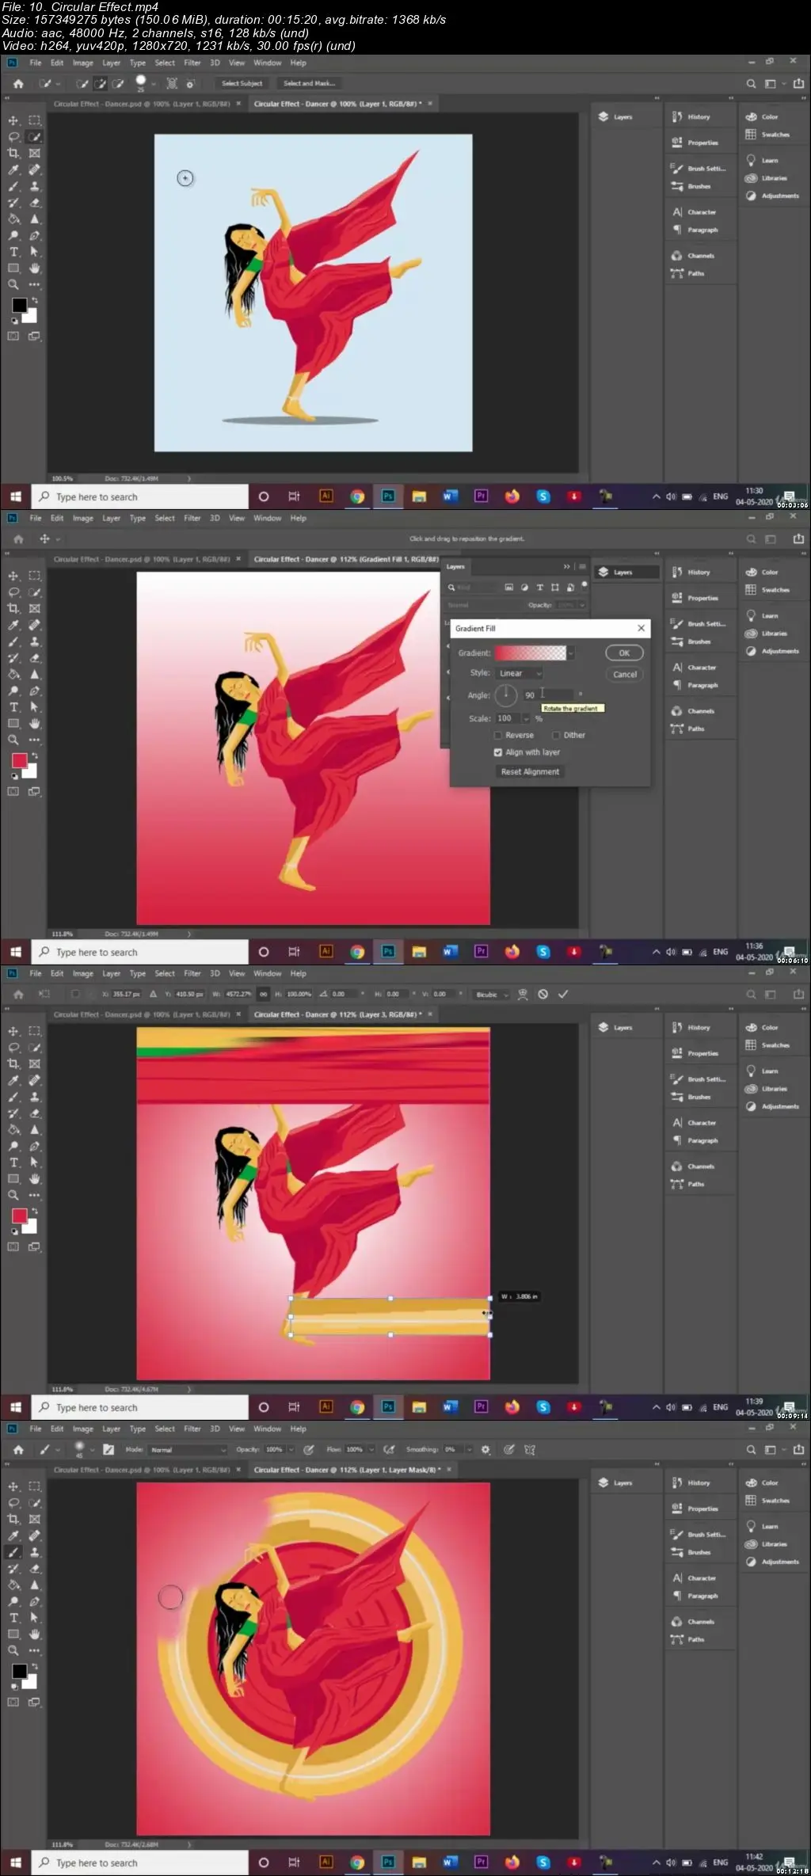Screen dimensions: 811x1876
Task: Enable the Dither checkbox in Gradient Fill
Action: coord(556,735)
